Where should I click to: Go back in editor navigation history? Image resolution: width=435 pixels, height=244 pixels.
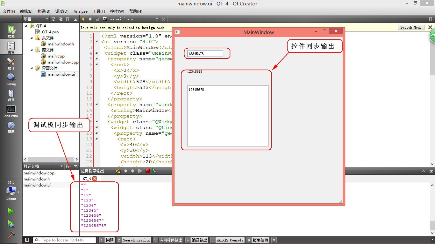(83, 19)
